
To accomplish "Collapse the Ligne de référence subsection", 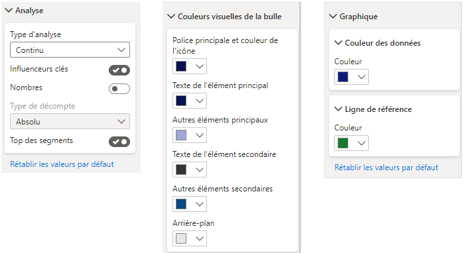I will 338,109.
